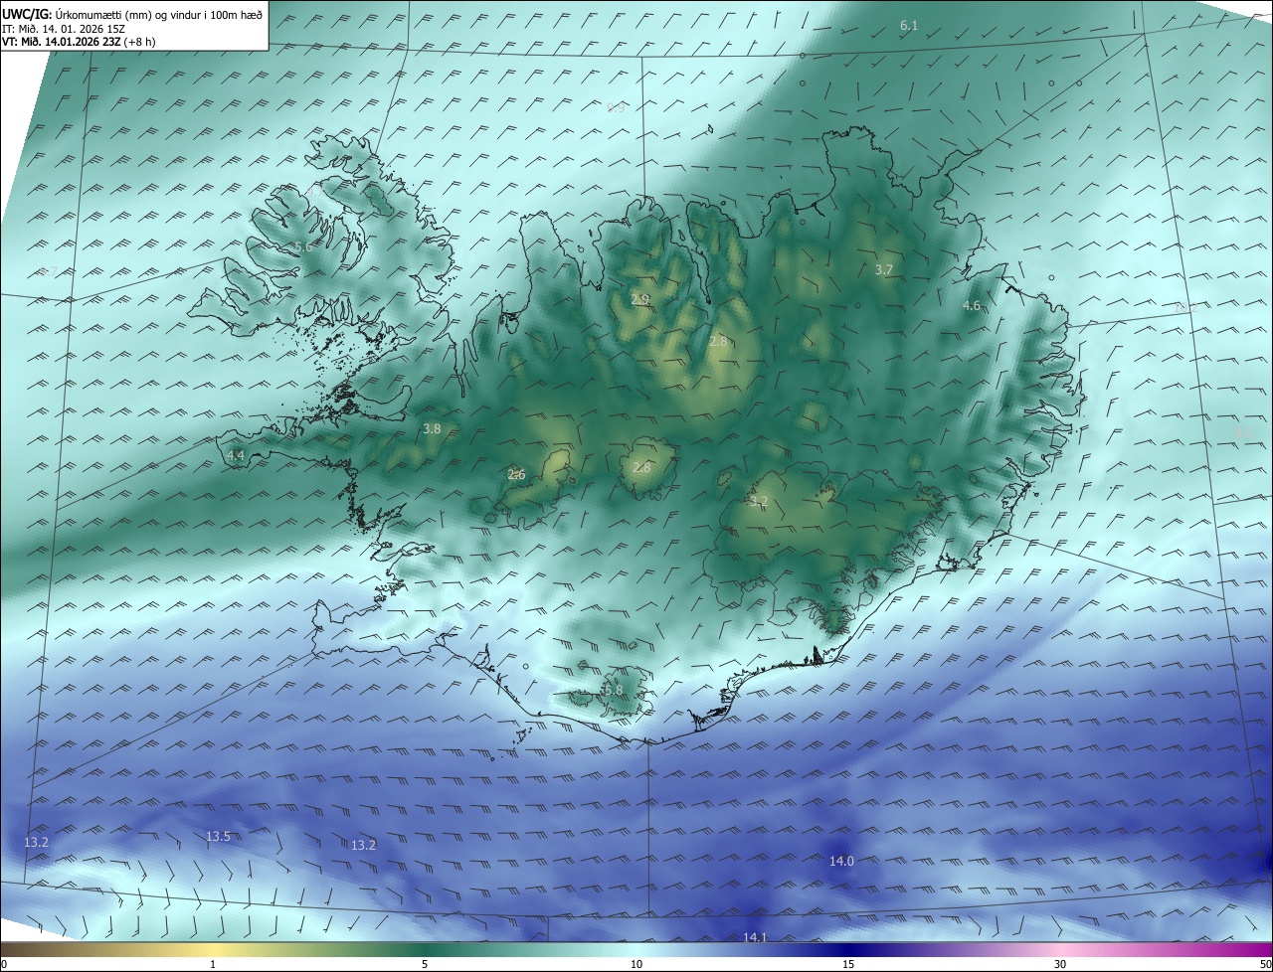Pick the 4.6 value label
1273x972 pixels.
972,305
